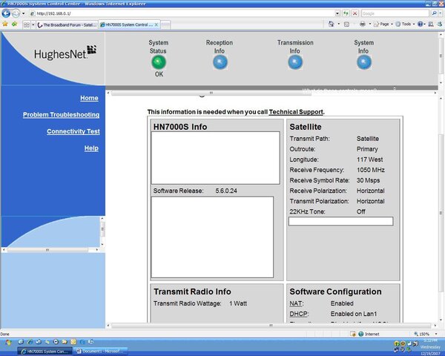Open the Tools menu
This screenshot has width=445, height=356.
(x=405, y=24)
